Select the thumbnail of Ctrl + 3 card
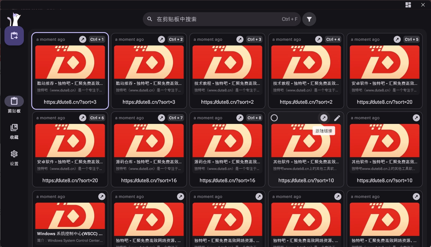The image size is (431, 247). 227,62
